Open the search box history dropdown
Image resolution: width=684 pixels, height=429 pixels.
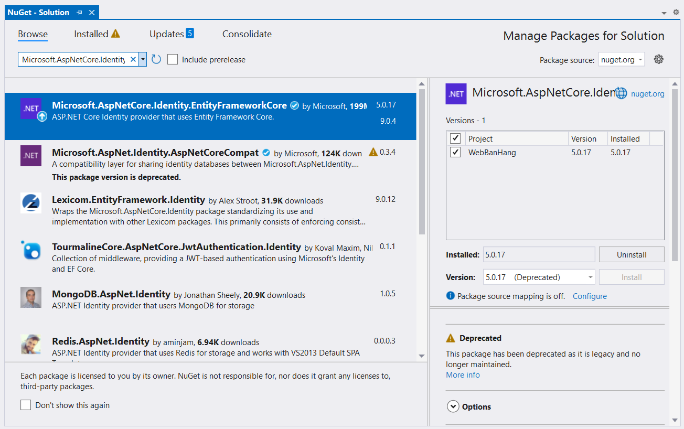point(143,59)
